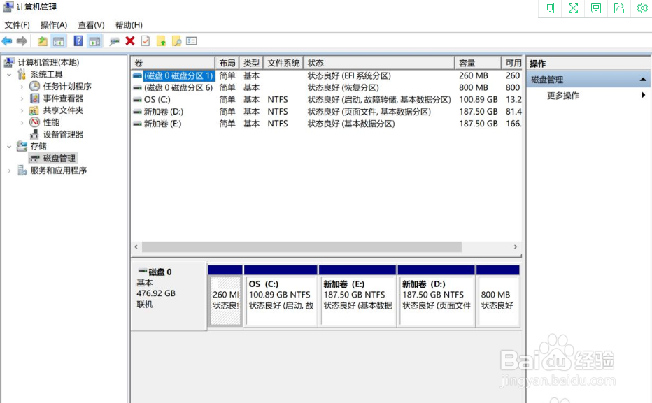Click the teal gear icon at top right
The height and width of the screenshot is (403, 652).
coord(642,8)
